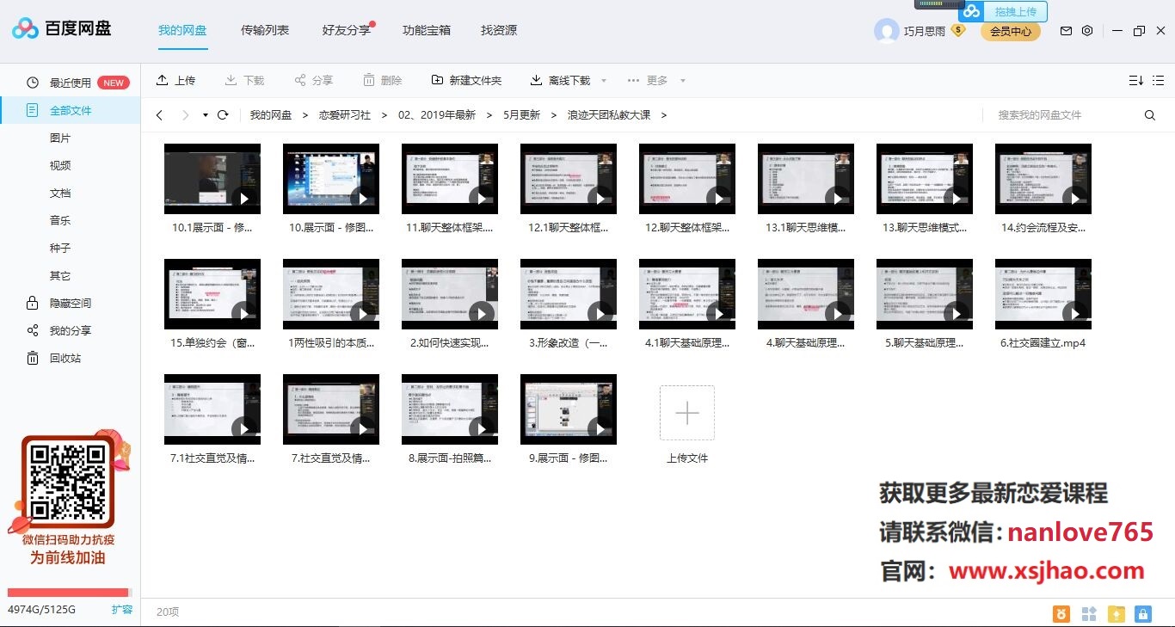Image resolution: width=1175 pixels, height=627 pixels.
Task: Click the WeChat QR code image
Action: 68,483
